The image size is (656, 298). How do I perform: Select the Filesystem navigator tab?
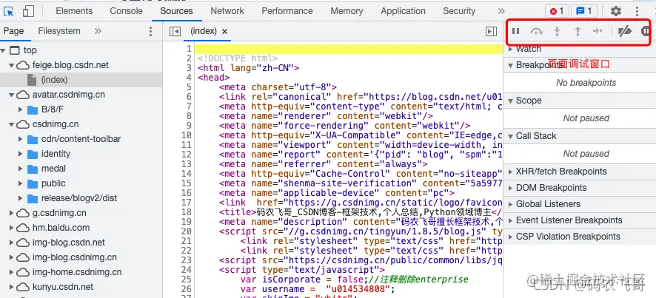coord(59,31)
